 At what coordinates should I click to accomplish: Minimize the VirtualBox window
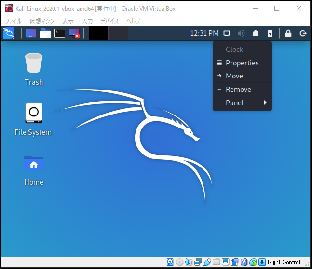pyautogui.click(x=255, y=9)
